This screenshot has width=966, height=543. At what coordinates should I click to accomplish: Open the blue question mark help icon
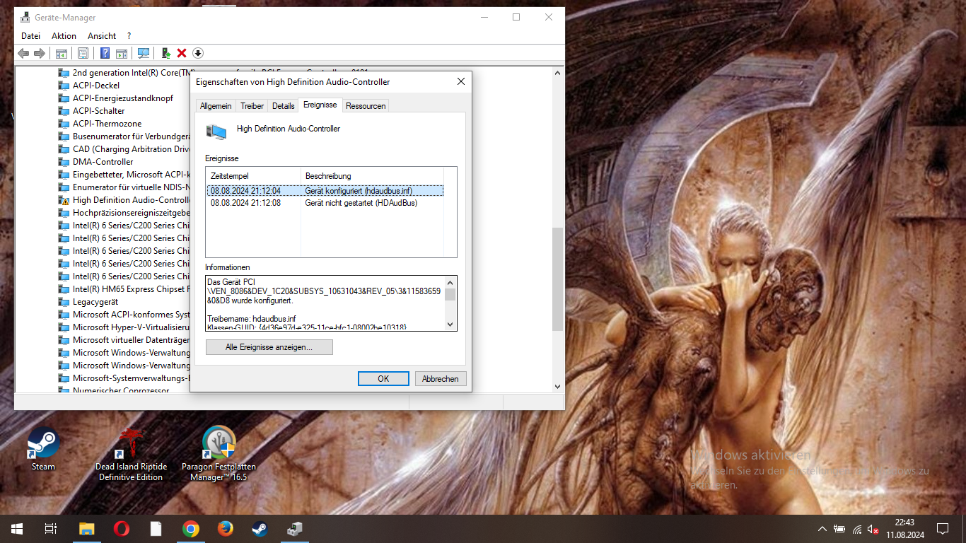click(x=105, y=53)
